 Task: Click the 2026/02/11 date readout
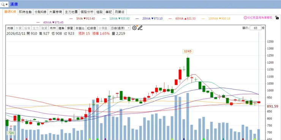[16, 33]
